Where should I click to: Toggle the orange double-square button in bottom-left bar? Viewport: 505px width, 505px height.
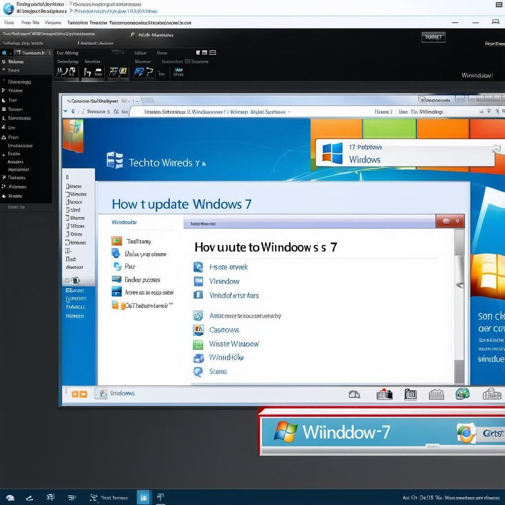click(x=79, y=394)
